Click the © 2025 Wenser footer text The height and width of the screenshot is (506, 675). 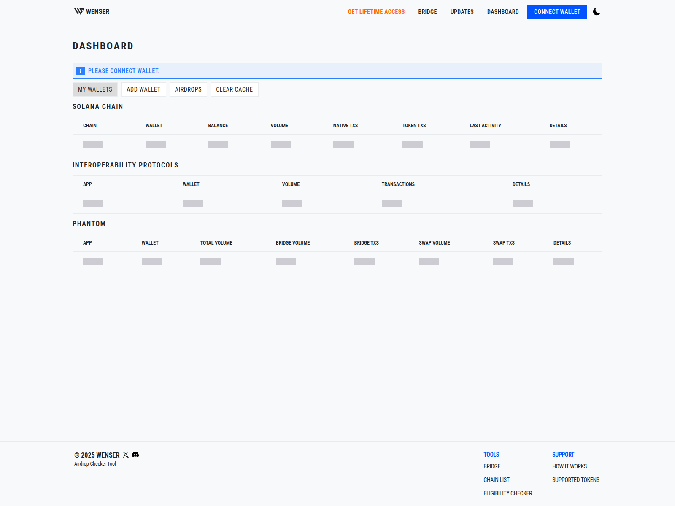pyautogui.click(x=97, y=455)
